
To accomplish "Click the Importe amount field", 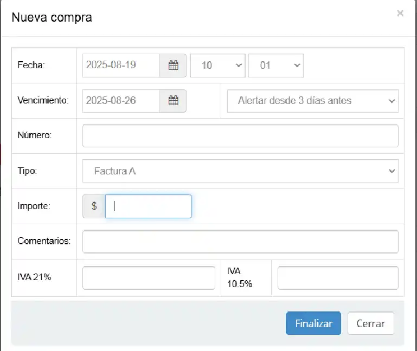I will click(149, 206).
